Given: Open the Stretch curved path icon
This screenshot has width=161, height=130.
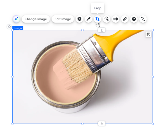Looking at the screenshot, I should (143, 19).
